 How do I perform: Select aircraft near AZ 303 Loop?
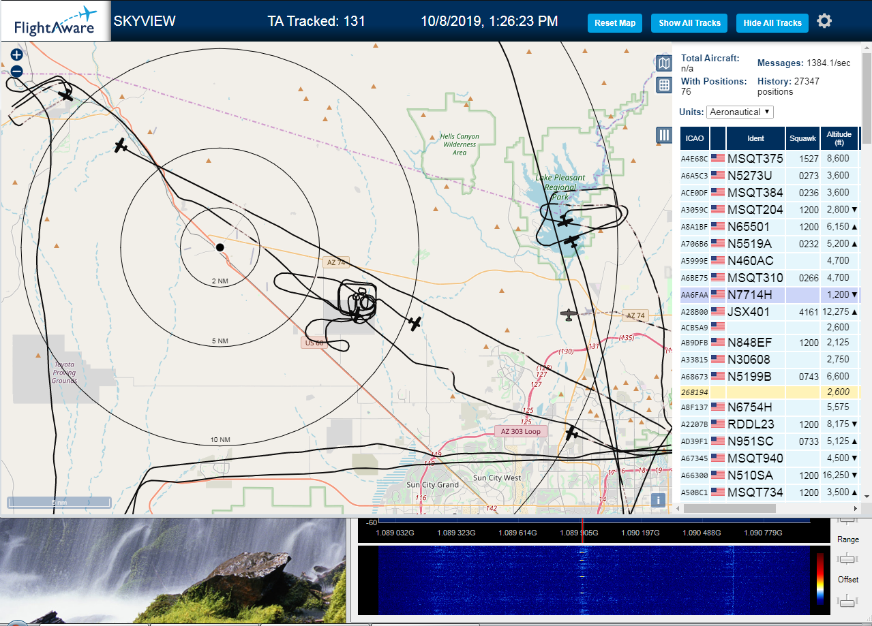click(x=571, y=433)
